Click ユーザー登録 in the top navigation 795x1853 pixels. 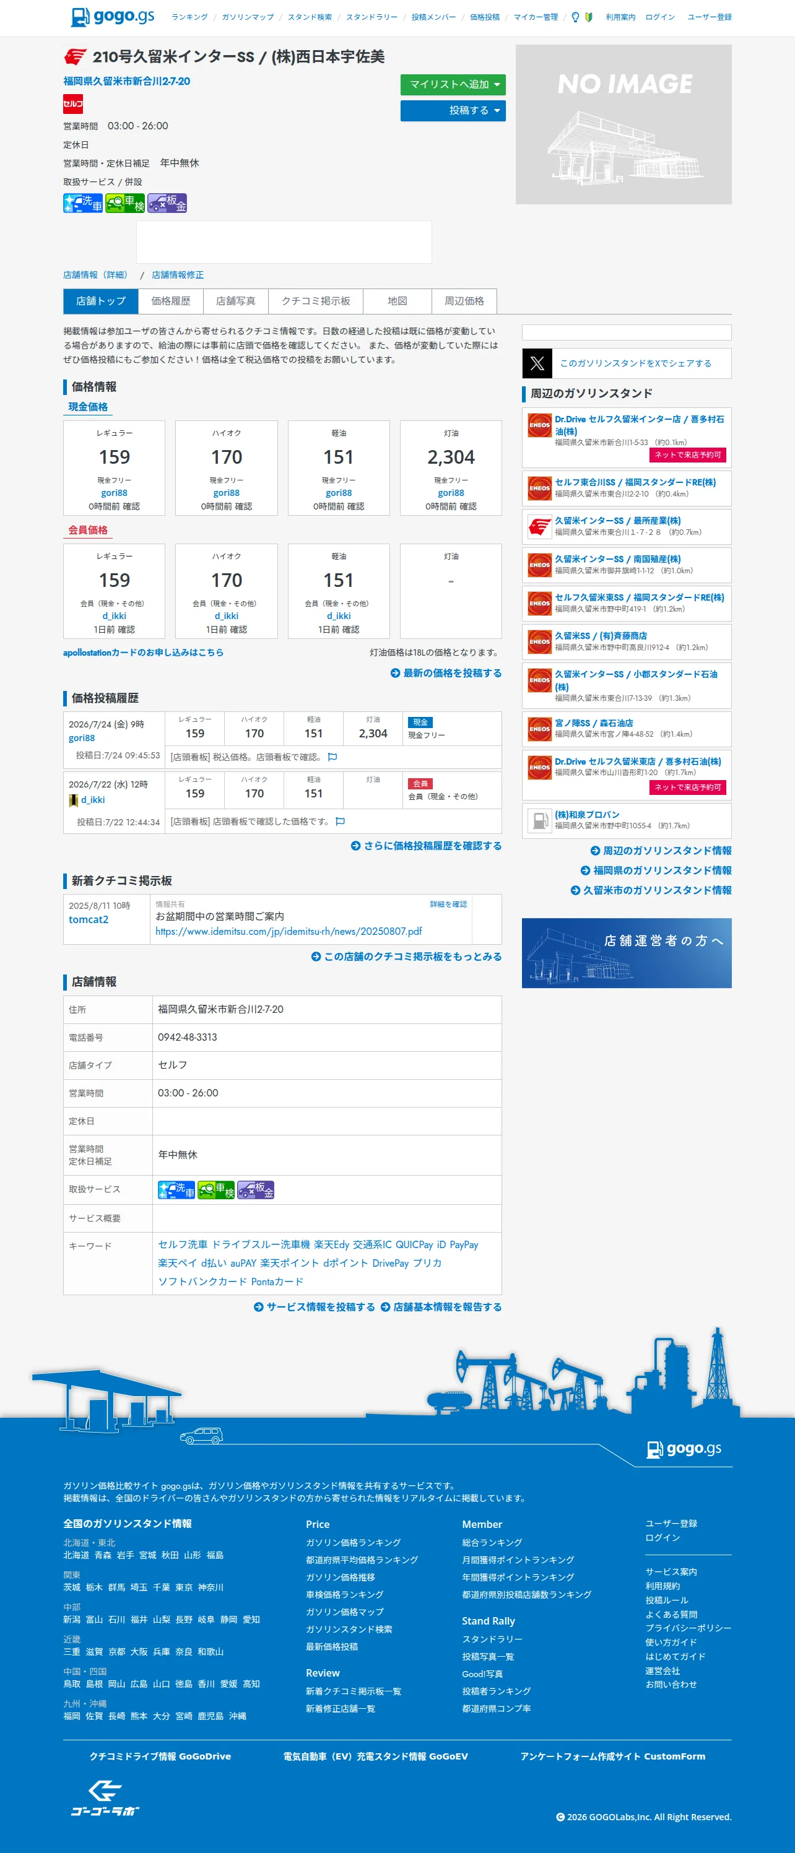[710, 17]
